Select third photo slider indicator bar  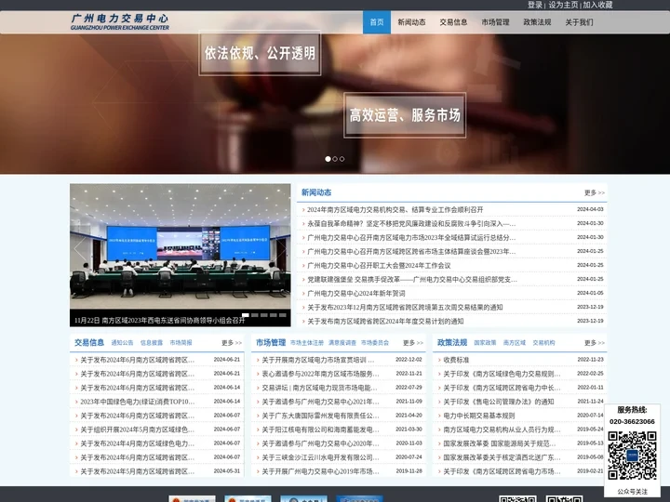click(264, 315)
